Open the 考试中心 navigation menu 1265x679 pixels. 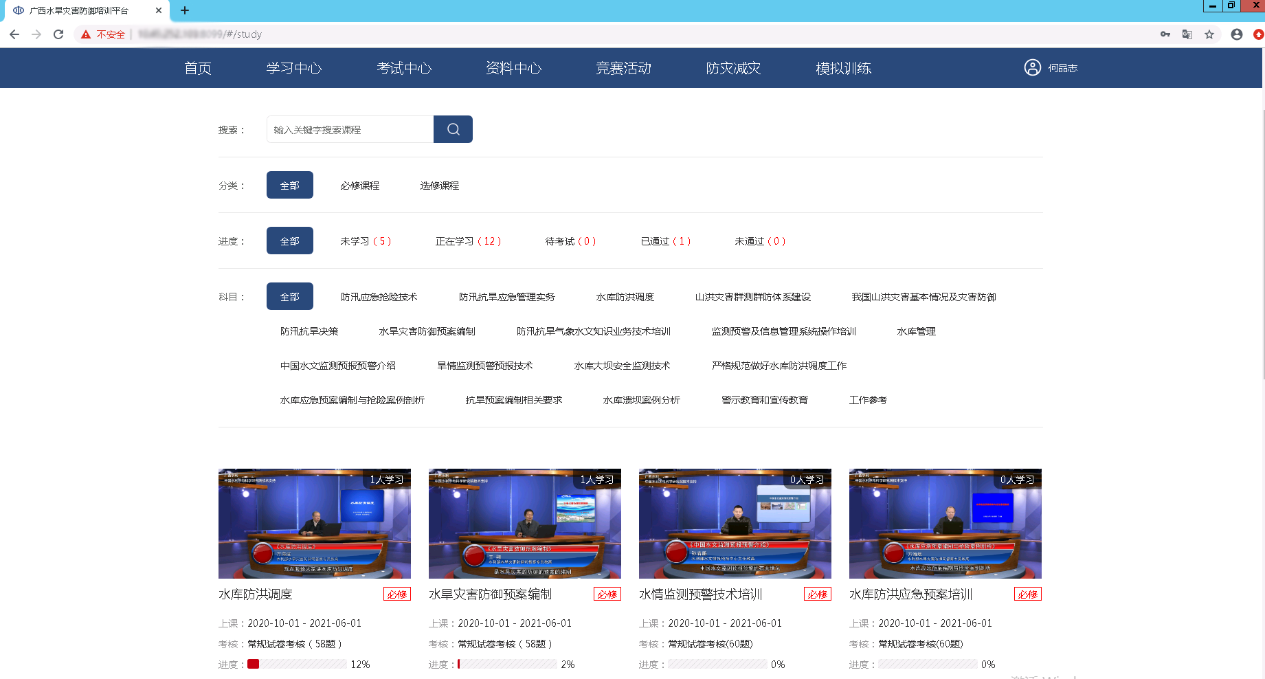click(405, 67)
